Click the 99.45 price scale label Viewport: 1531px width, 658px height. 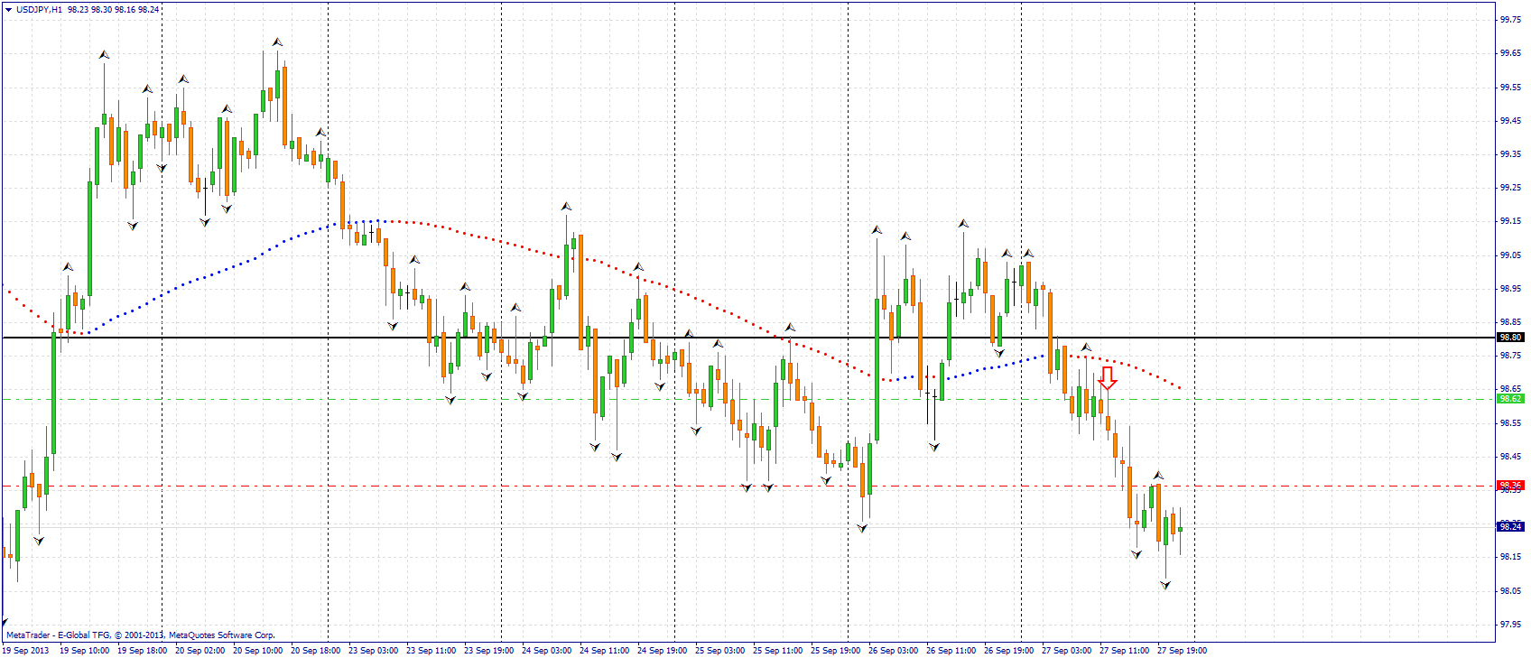click(1510, 121)
